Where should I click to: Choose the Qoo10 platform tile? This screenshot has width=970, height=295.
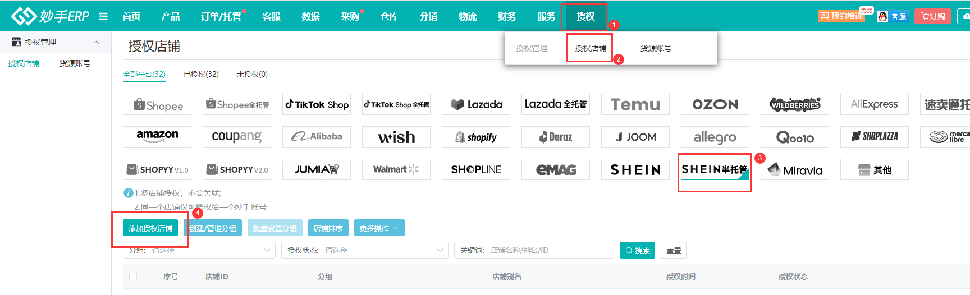click(x=795, y=137)
